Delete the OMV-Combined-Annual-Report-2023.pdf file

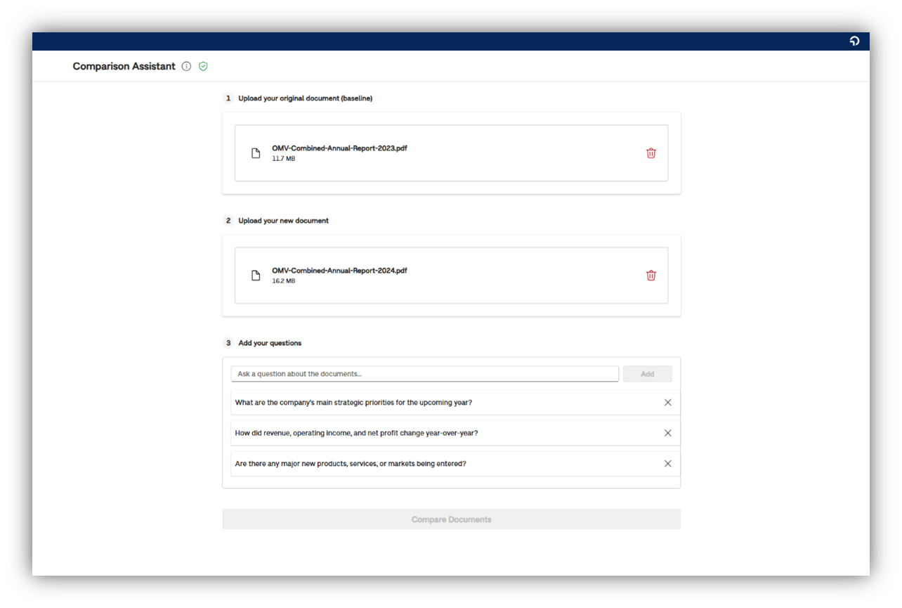click(651, 153)
